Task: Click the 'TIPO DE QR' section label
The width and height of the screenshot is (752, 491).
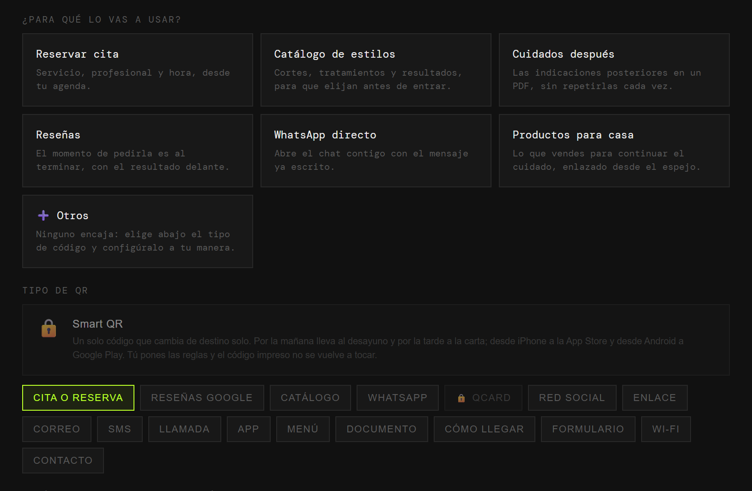Action: pos(55,290)
